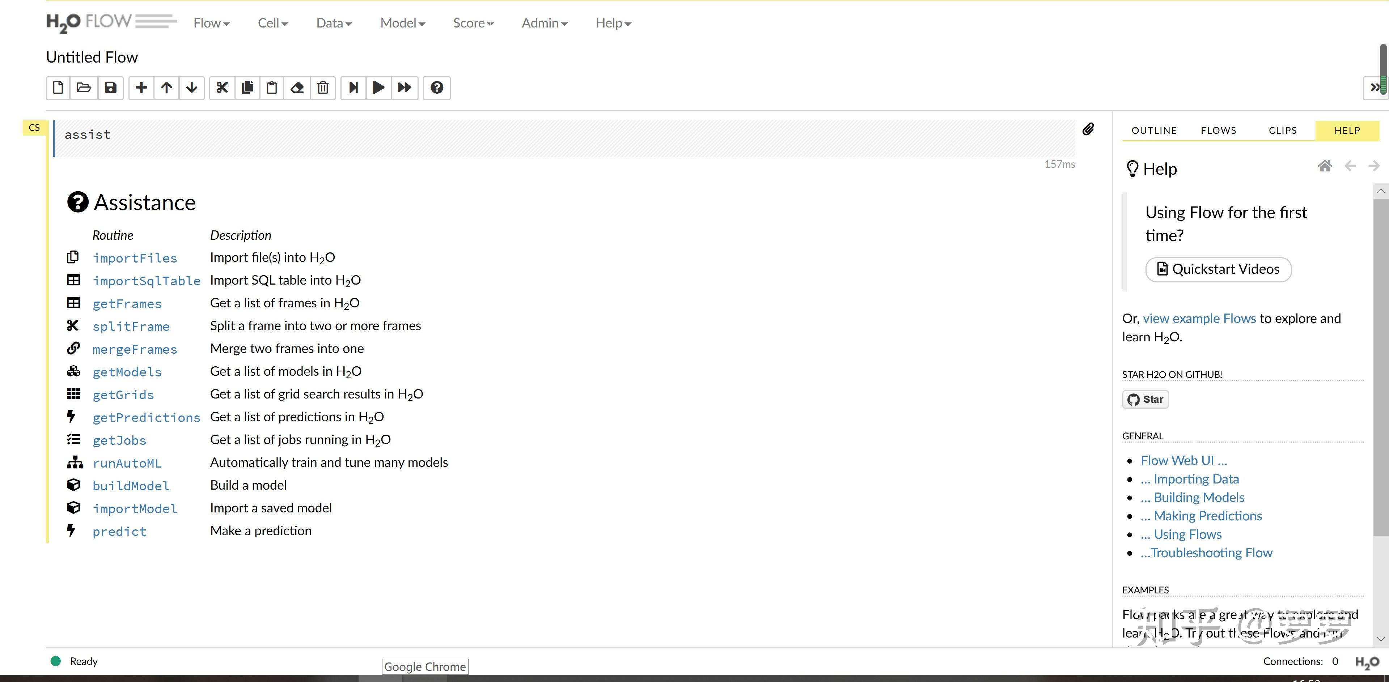Click the Assist Me question mark icon

pos(437,88)
